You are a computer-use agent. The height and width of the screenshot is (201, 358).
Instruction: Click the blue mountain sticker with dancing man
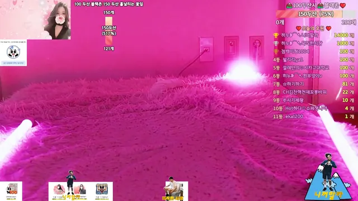[328, 176]
